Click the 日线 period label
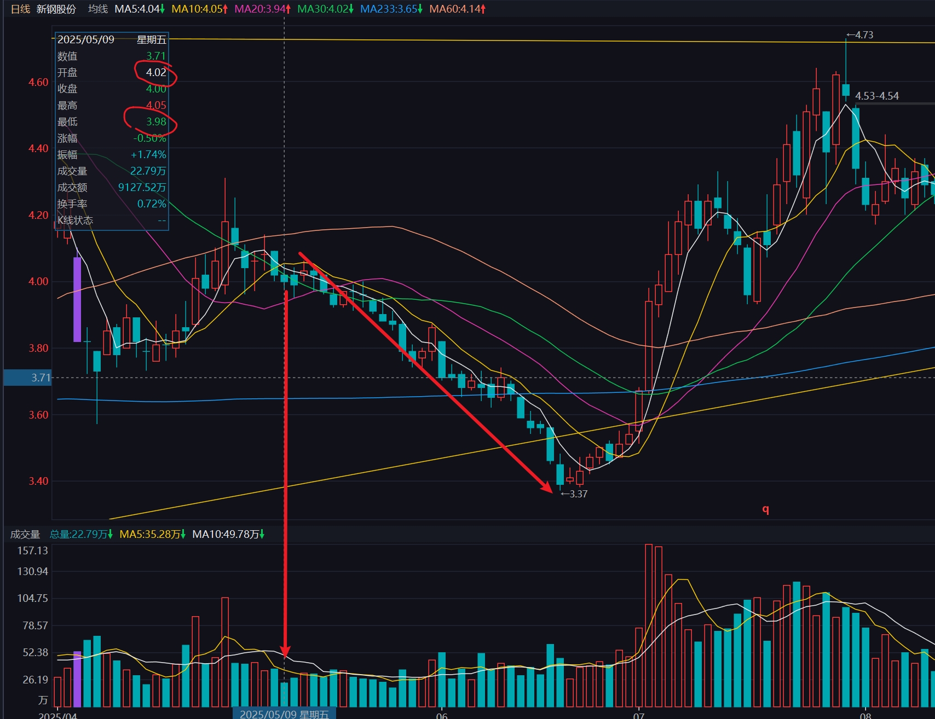The image size is (935, 719). tap(20, 9)
